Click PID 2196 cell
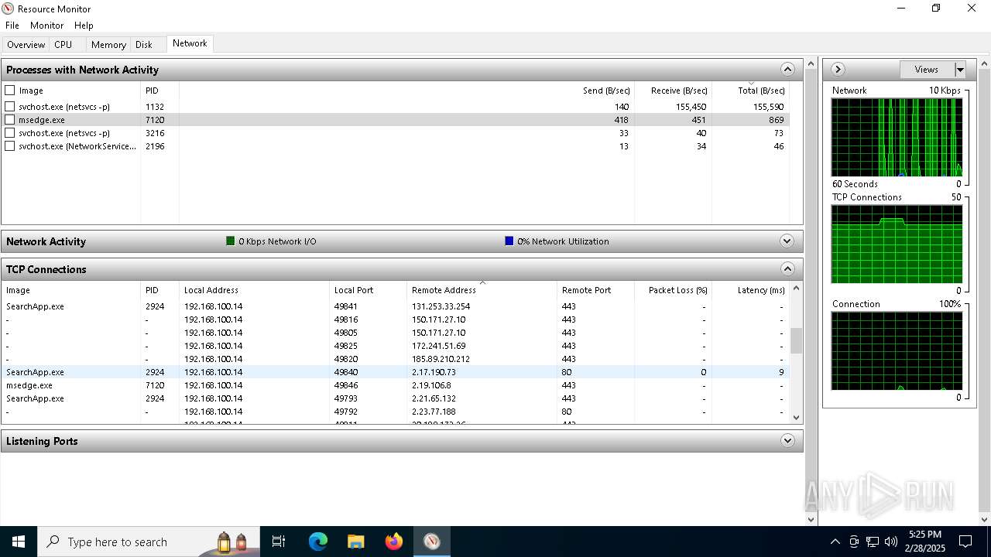 [155, 146]
